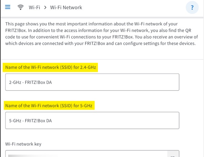Click the text '2-GHz - FRITZ!Box DA'
Image resolution: width=204 pixels, height=157 pixels.
point(33,82)
